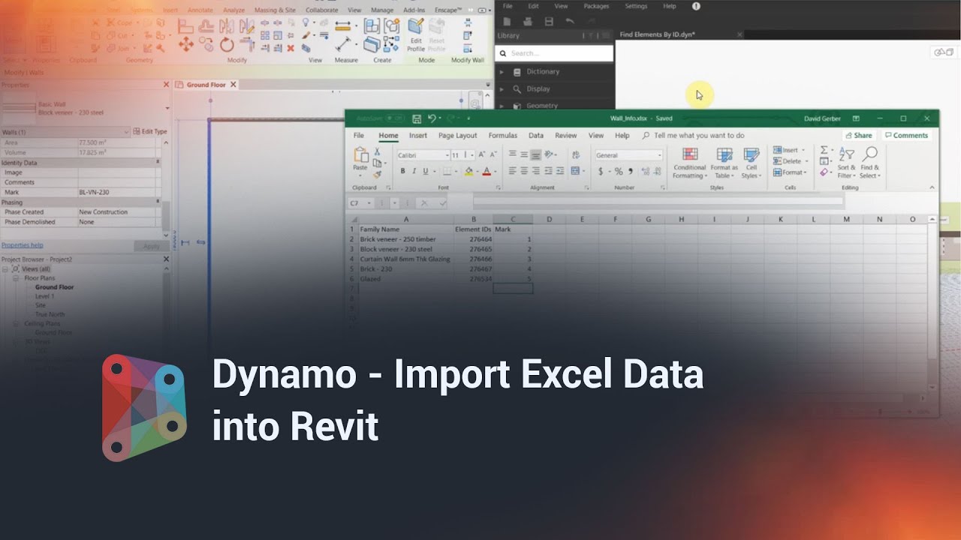This screenshot has width=961, height=540.
Task: Click the Find & Select magnifier icon
Action: pyautogui.click(x=870, y=154)
